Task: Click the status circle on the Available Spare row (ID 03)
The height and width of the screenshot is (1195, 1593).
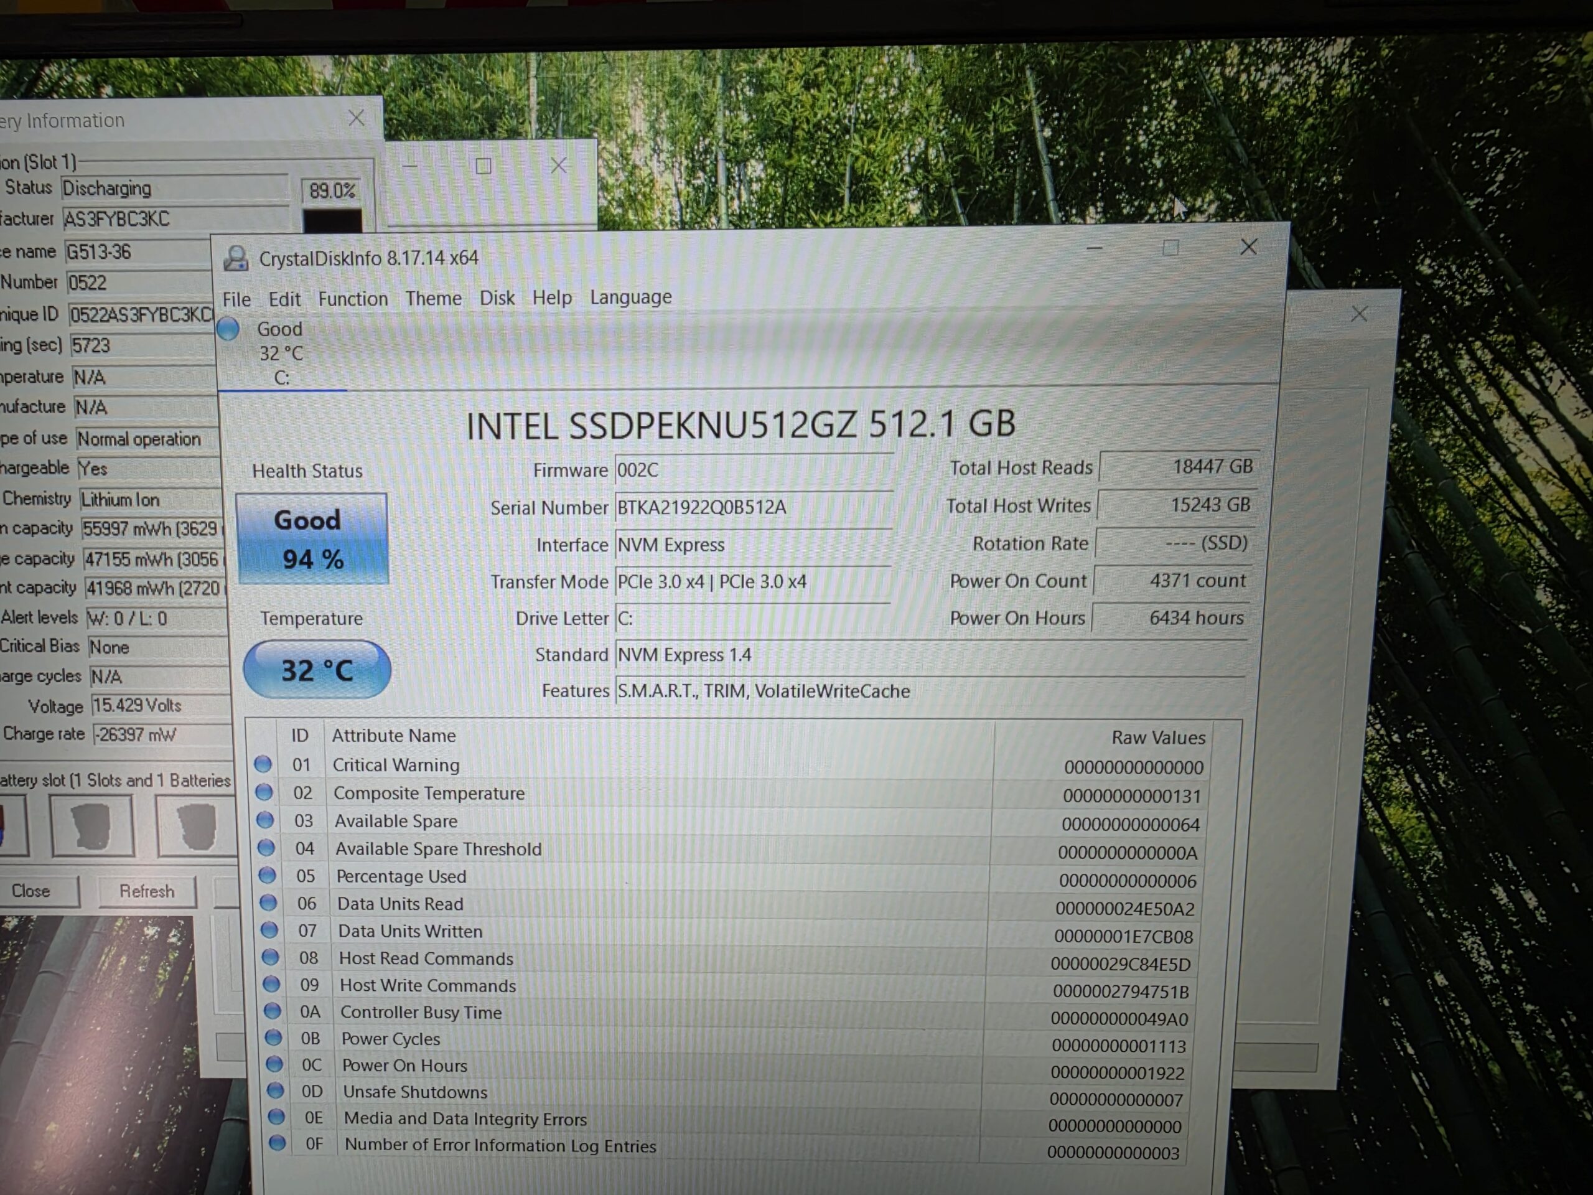Action: tap(265, 820)
